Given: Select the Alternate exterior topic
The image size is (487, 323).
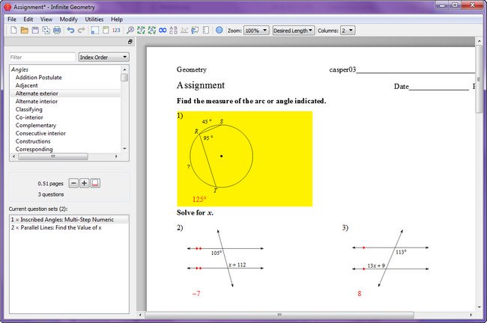Looking at the screenshot, I should [x=37, y=93].
